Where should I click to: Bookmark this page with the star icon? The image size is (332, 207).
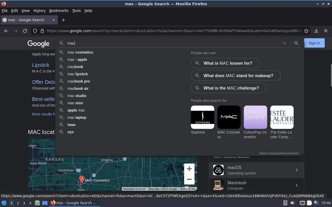coord(306,31)
